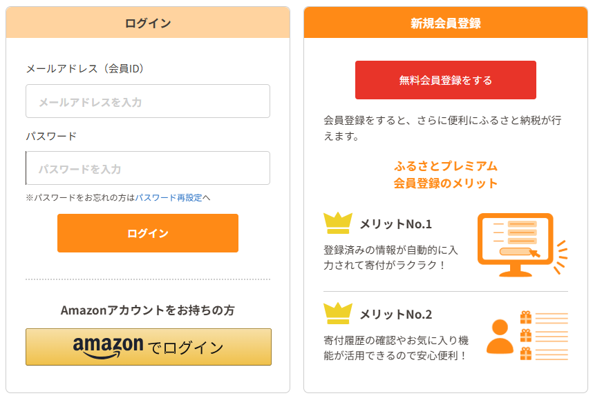The width and height of the screenshot is (593, 398).
Task: Click the メールアドレス input field
Action: pyautogui.click(x=148, y=101)
